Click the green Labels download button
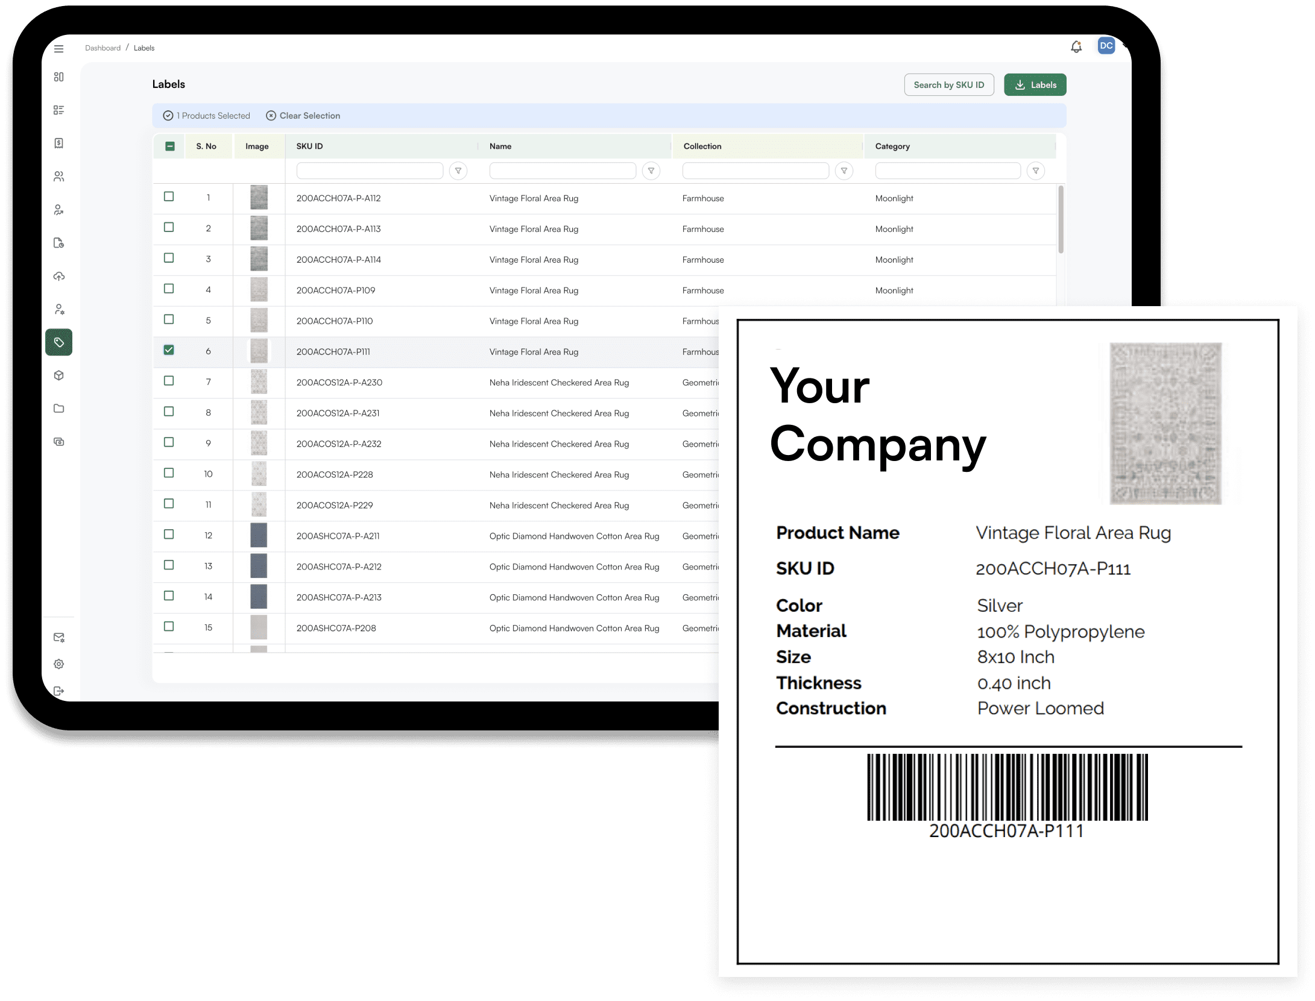Screen dimensions: 1315x1001 pos(1035,85)
